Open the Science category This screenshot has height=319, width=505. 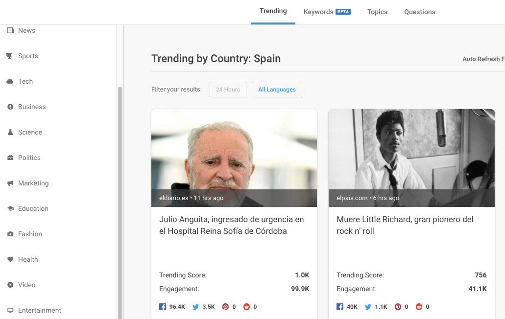pos(30,132)
